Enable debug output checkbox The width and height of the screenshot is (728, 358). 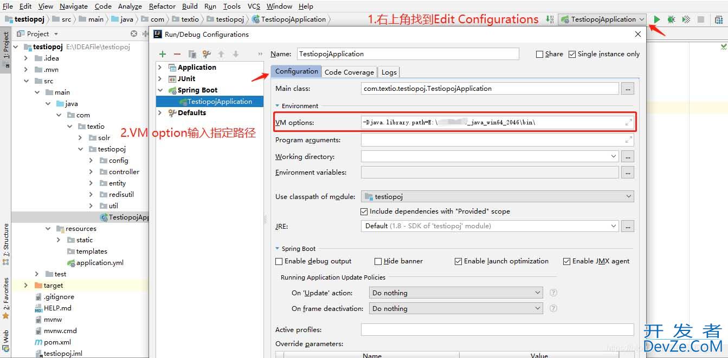[x=279, y=261]
